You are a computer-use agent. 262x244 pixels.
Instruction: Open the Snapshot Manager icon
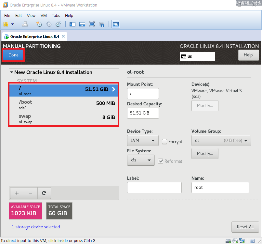[59, 24]
